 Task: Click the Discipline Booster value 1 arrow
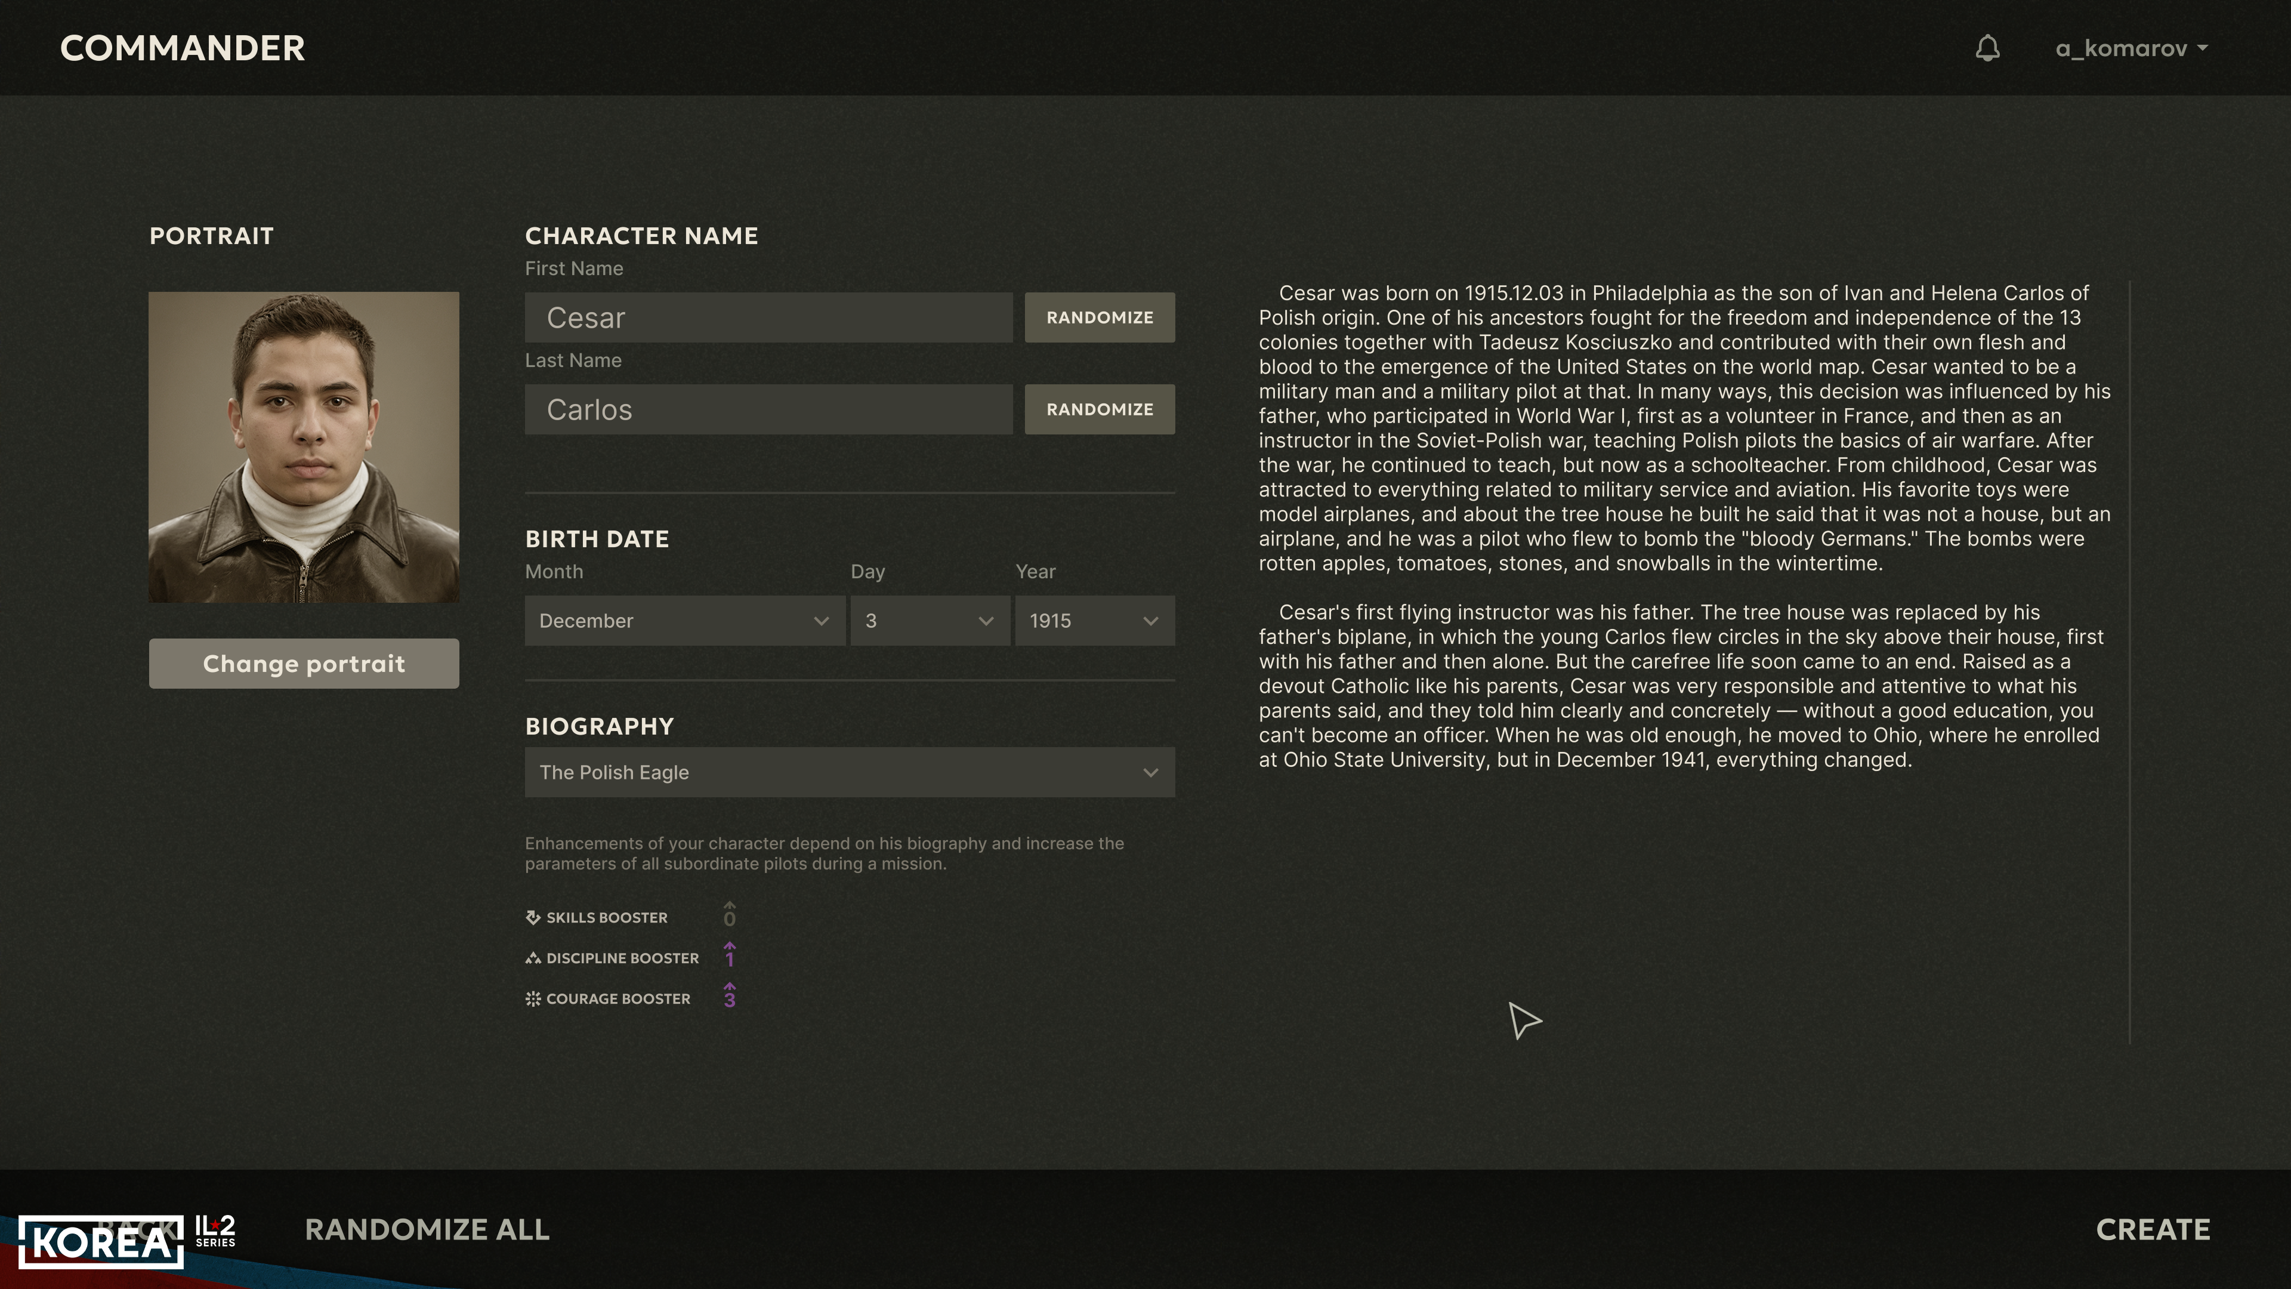pos(729,955)
